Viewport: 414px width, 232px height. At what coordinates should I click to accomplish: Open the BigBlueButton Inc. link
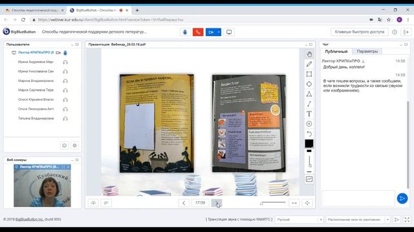click(29, 219)
